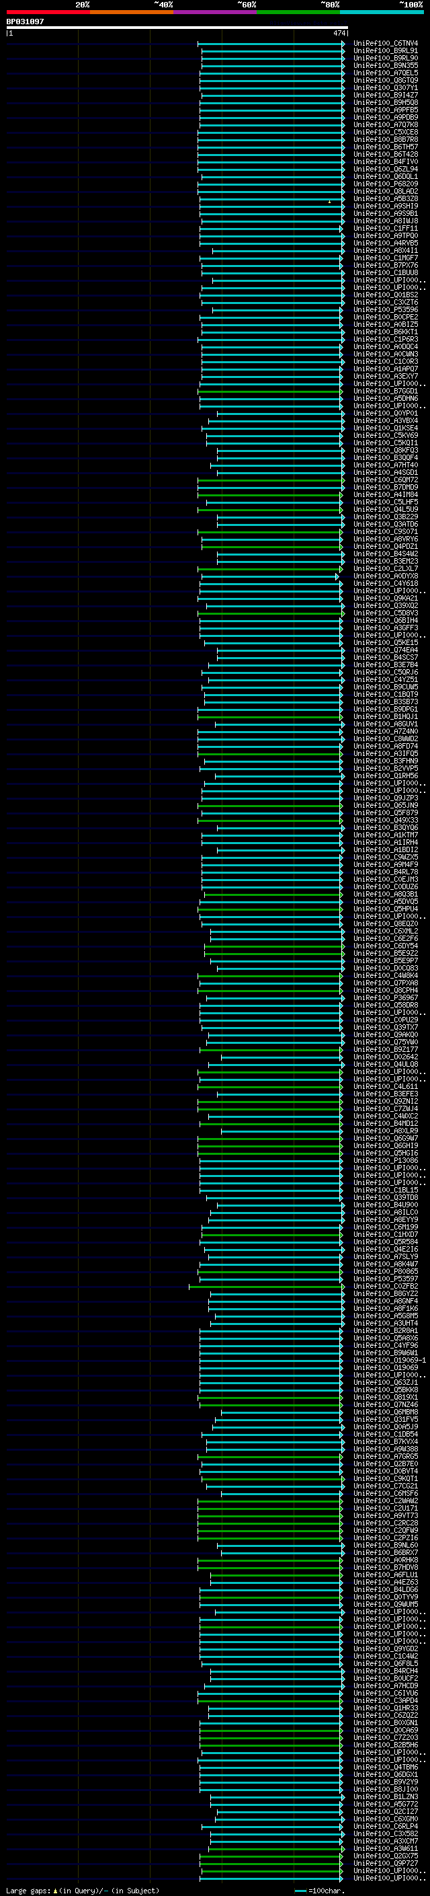Select the query name BP031097
This screenshot has height=1896, width=430.
tap(25, 22)
